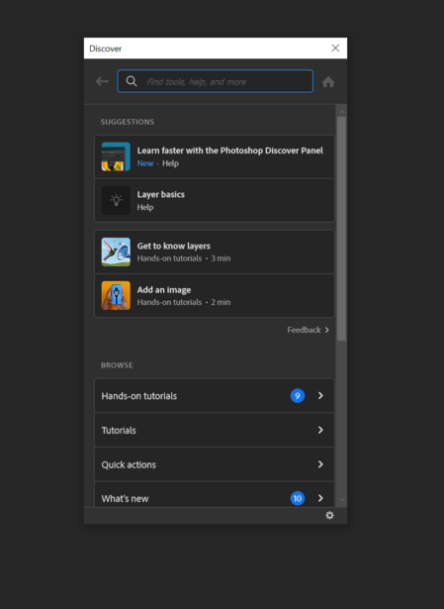Click Learn faster with the Photoshop Discover Panel text

229,151
